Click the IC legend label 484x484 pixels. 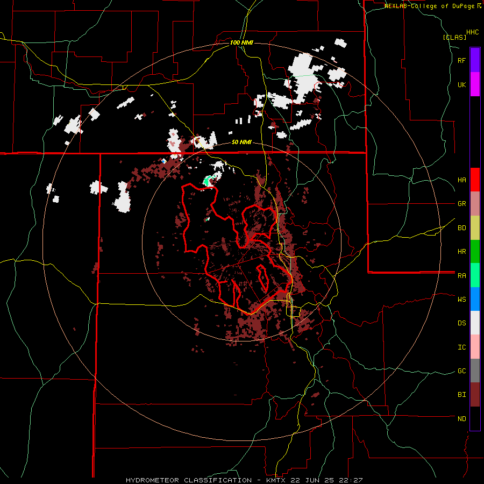(461, 347)
